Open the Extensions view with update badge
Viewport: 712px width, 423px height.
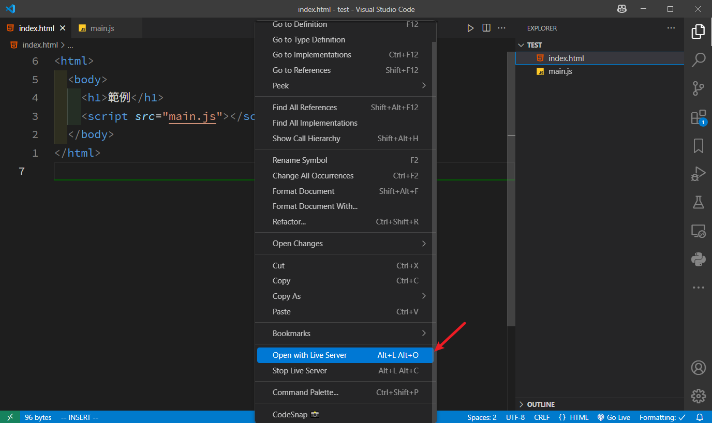[x=698, y=117]
